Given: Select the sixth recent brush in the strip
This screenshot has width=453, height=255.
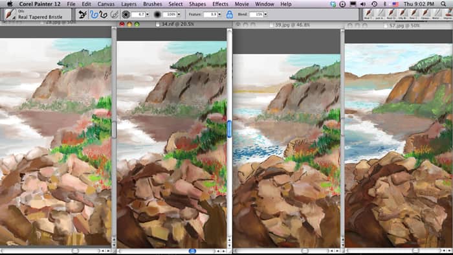Looking at the screenshot, I should tap(426, 14).
